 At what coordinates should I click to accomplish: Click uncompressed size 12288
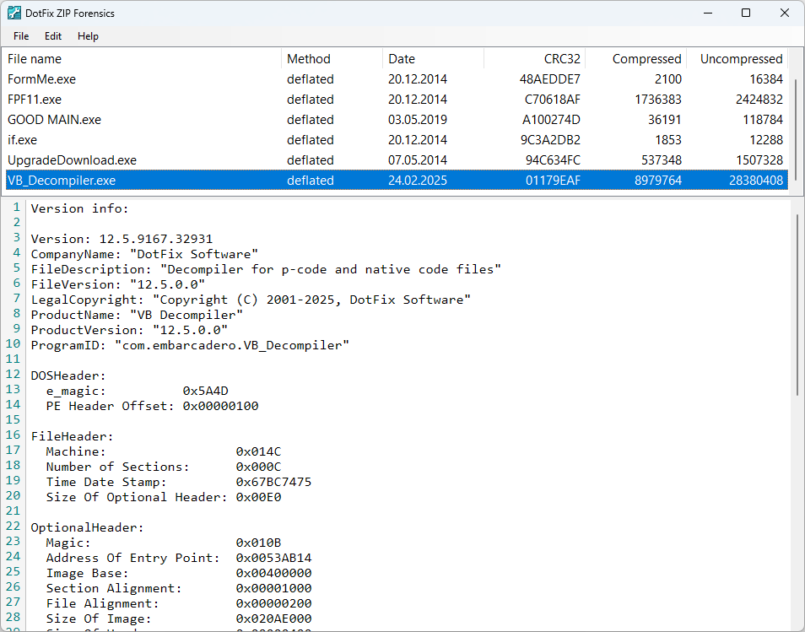point(766,139)
